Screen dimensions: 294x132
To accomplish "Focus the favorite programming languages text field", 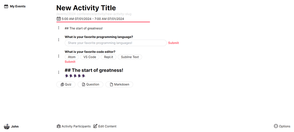I will [116, 43].
